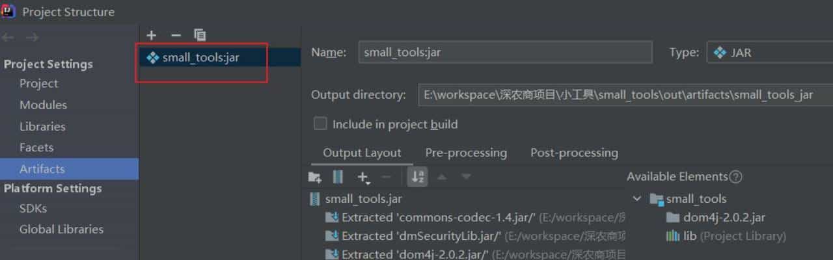
Task: Copy the artifact with the duplicate icon
Action: click(x=200, y=35)
